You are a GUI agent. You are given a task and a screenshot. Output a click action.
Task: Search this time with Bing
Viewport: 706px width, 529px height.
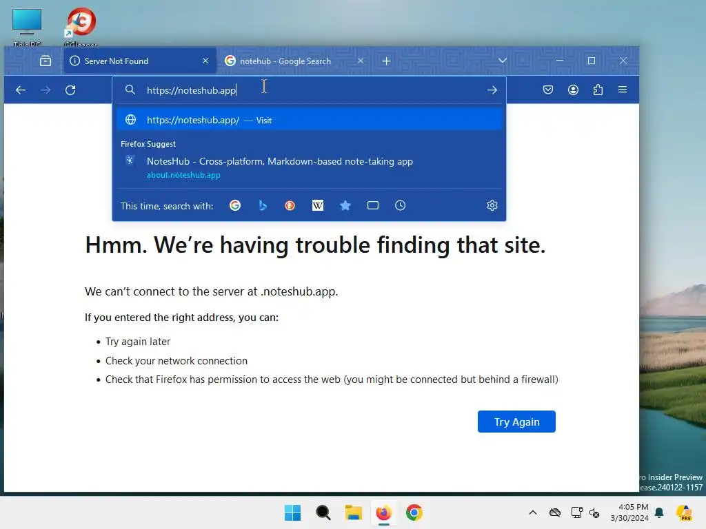(x=263, y=205)
